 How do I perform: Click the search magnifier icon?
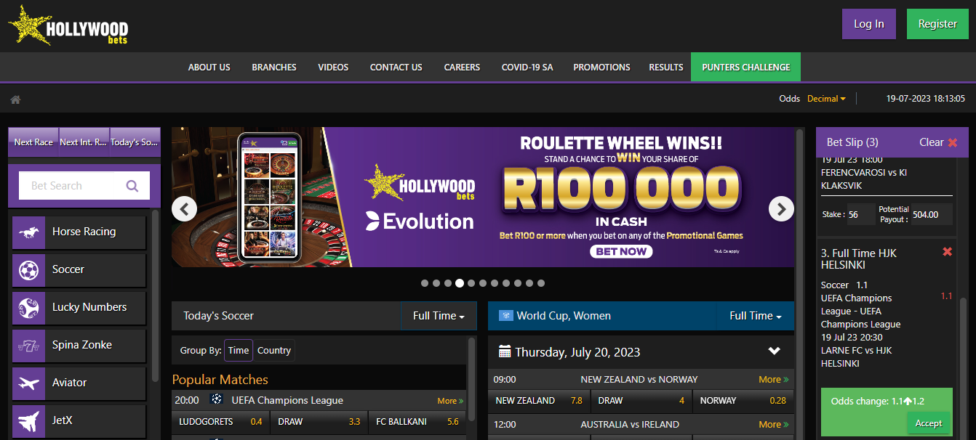click(132, 186)
